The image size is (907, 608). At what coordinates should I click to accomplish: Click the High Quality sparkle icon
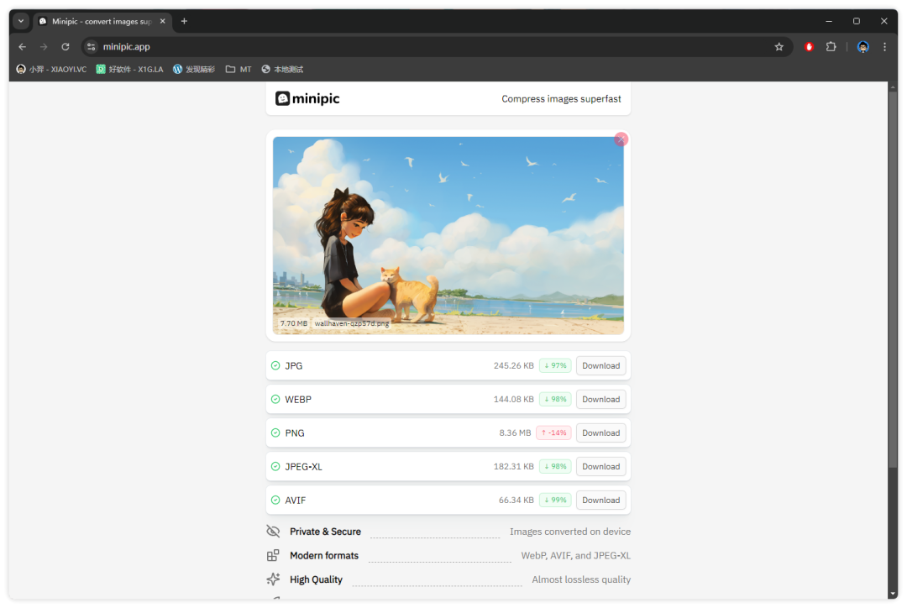tap(273, 579)
